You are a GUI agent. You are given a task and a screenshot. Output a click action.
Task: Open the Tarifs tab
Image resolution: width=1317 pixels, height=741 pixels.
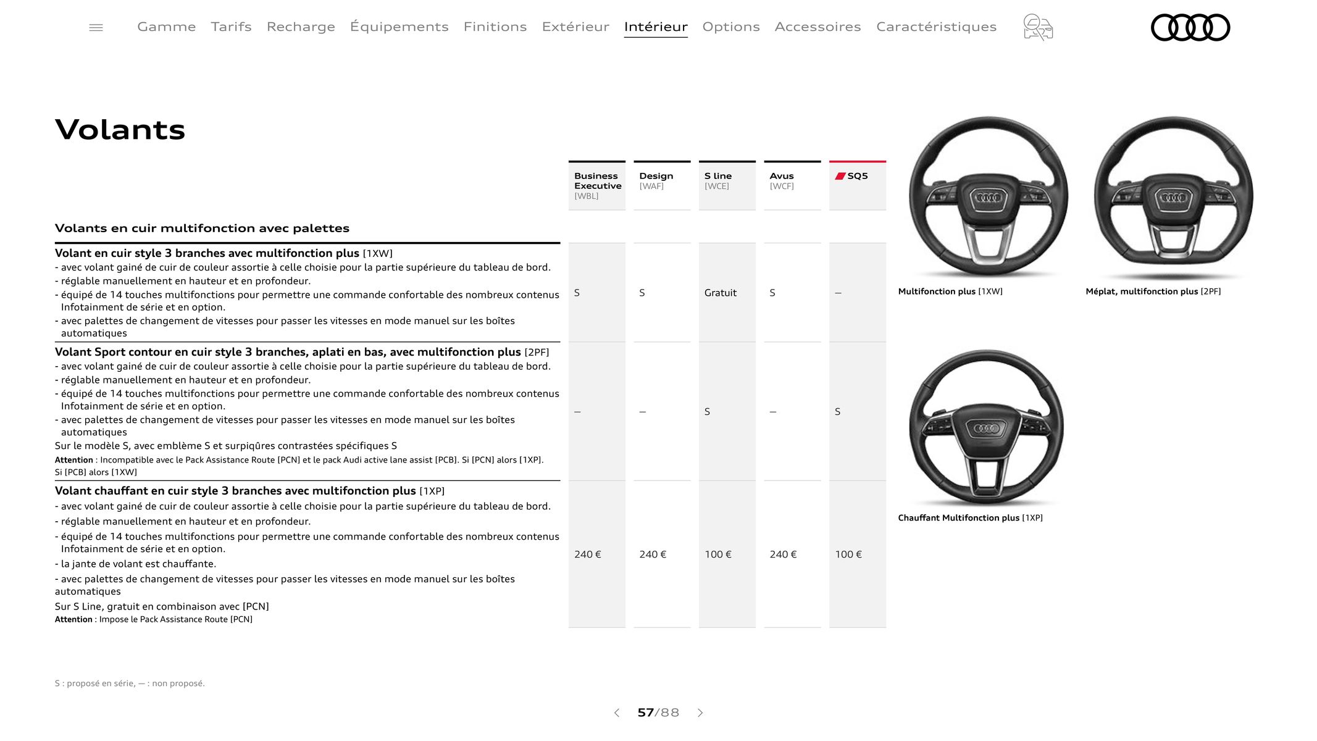coord(231,27)
